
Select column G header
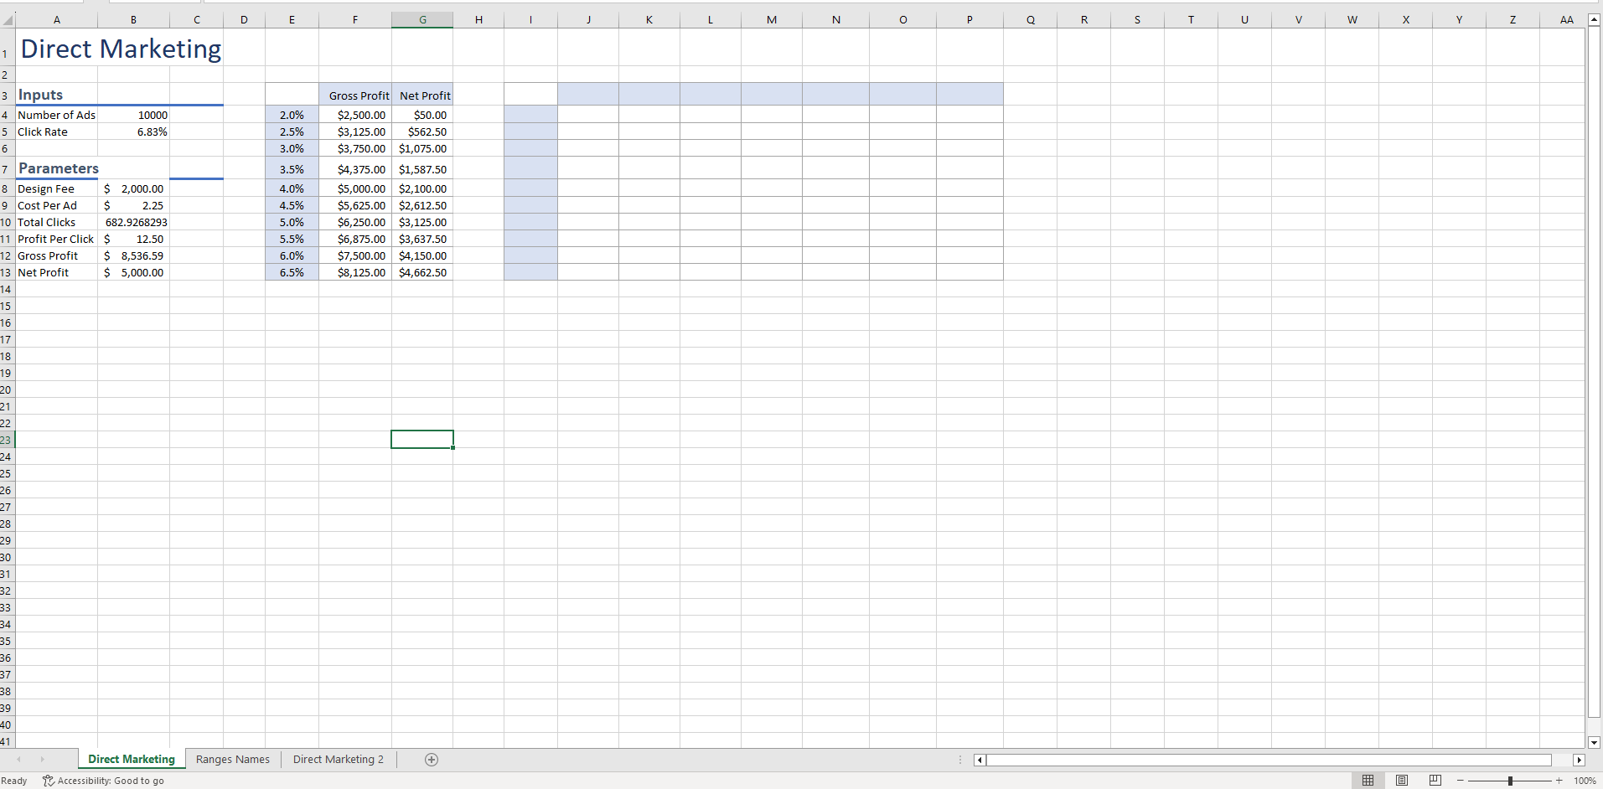click(x=422, y=20)
